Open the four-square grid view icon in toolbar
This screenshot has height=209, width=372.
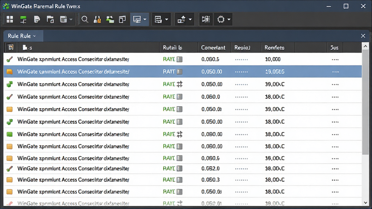coord(10,20)
